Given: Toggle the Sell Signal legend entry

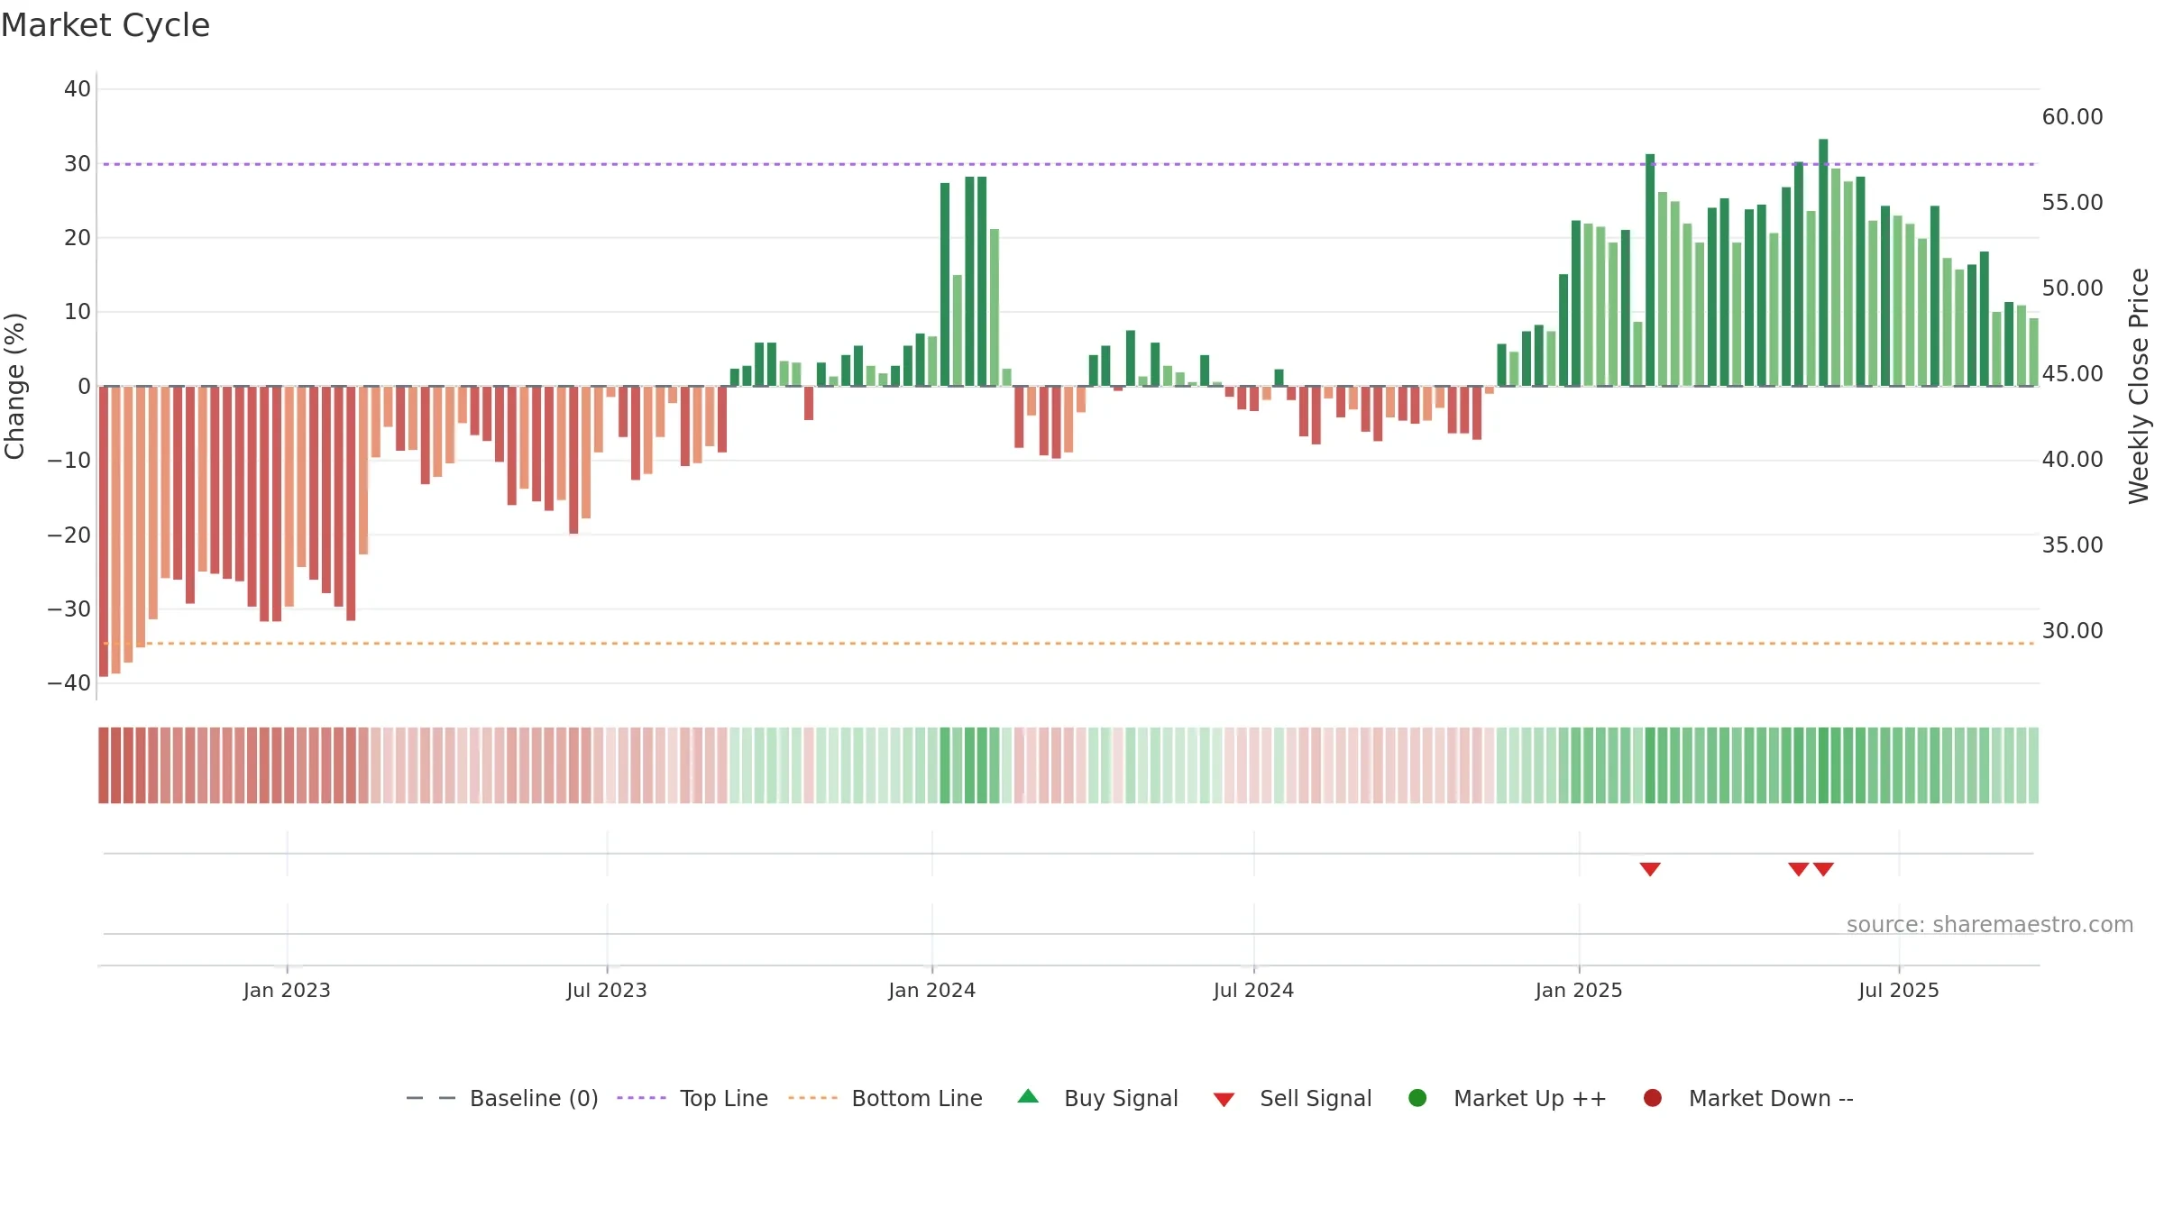Looking at the screenshot, I should coord(1292,1098).
